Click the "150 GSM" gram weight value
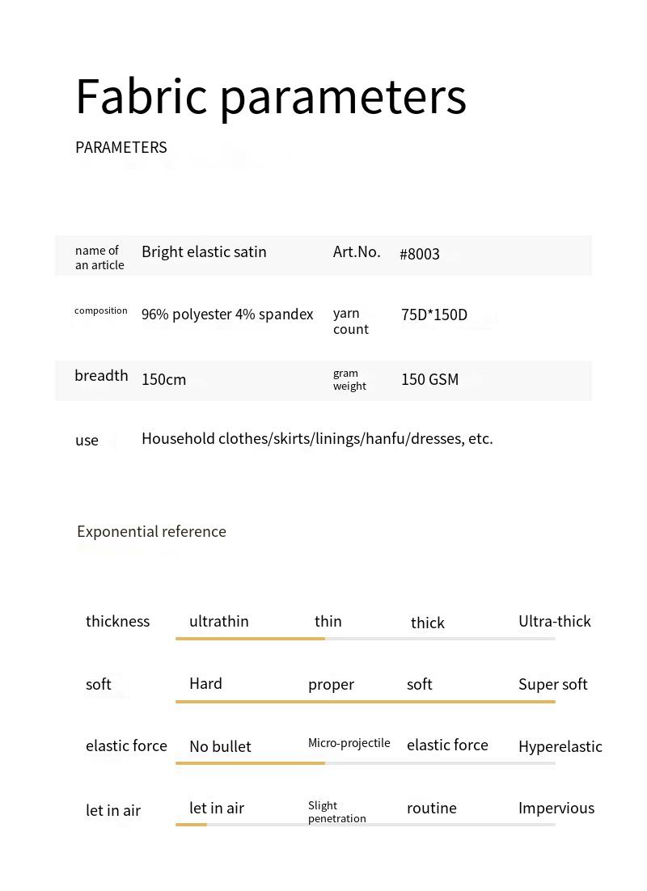Viewport: 647px width, 891px height. coord(429,379)
